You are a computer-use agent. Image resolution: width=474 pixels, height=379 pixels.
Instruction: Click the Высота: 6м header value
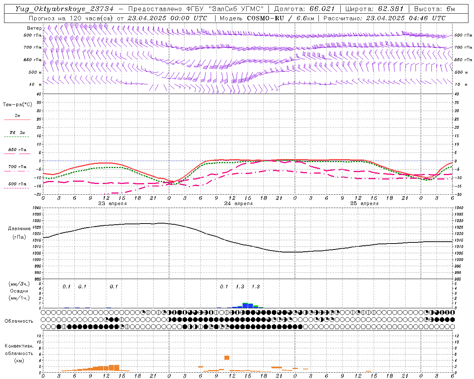tap(434, 9)
